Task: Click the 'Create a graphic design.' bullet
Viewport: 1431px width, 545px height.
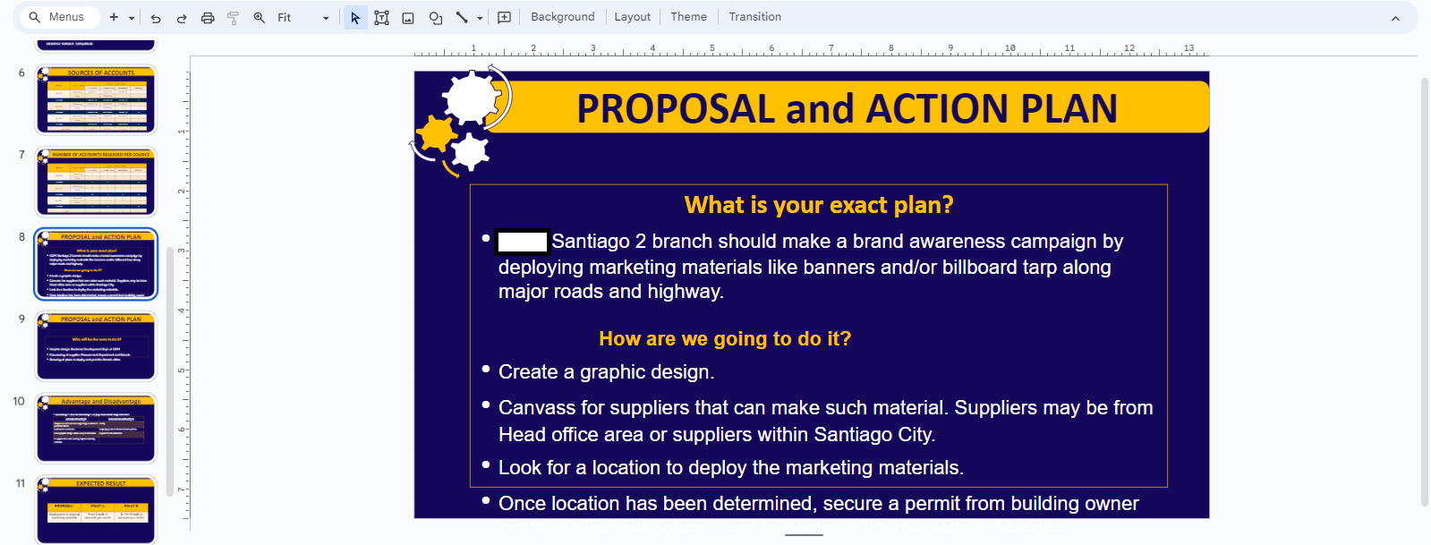Action: point(606,371)
